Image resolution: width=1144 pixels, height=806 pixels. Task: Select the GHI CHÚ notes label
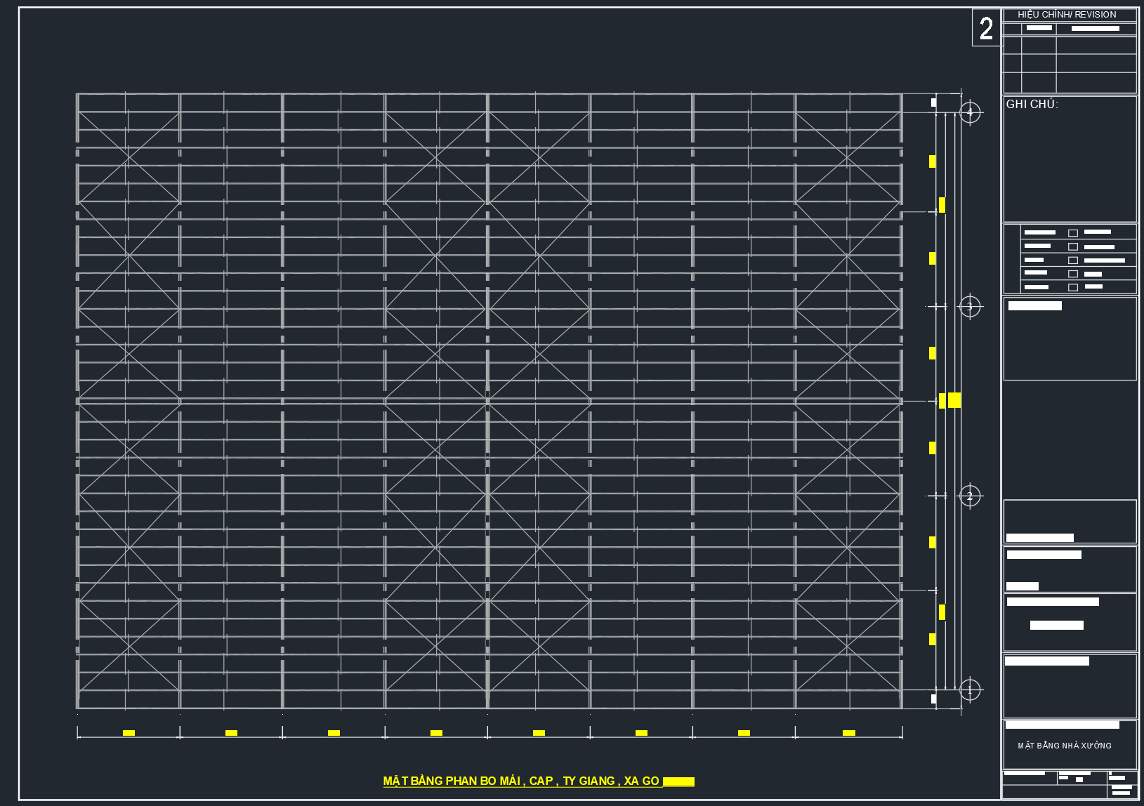click(1031, 104)
